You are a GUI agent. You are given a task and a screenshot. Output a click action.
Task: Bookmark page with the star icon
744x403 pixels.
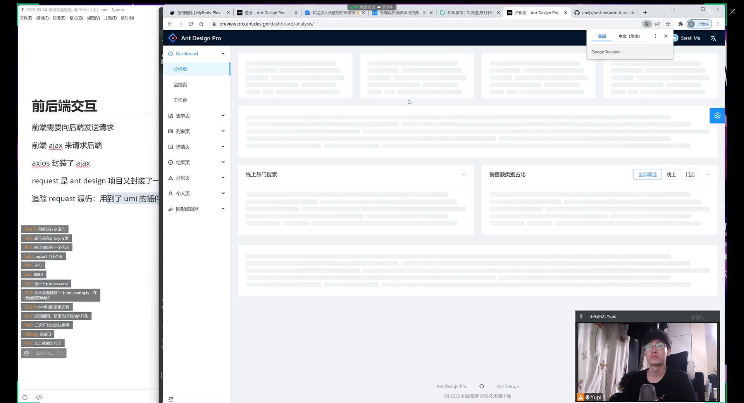668,24
